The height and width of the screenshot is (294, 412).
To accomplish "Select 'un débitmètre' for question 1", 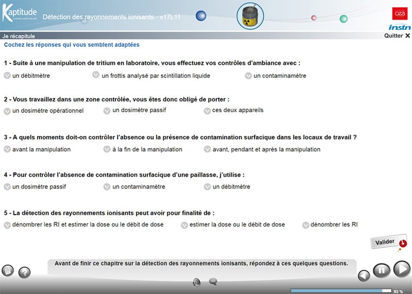I will point(7,75).
